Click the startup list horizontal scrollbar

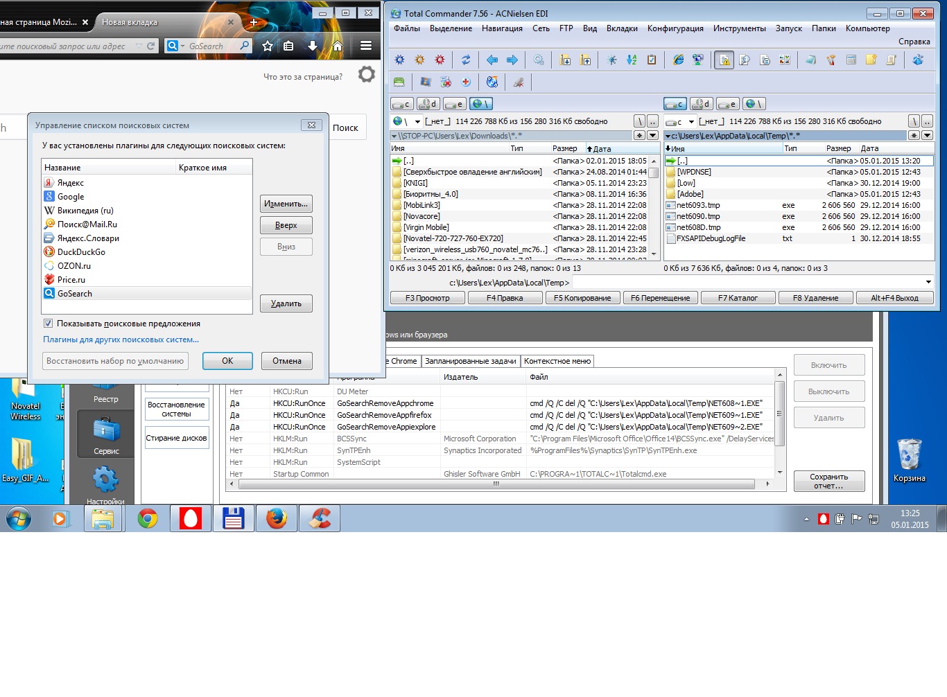pos(496,484)
